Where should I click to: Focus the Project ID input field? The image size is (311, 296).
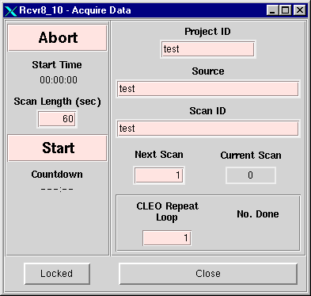208,49
